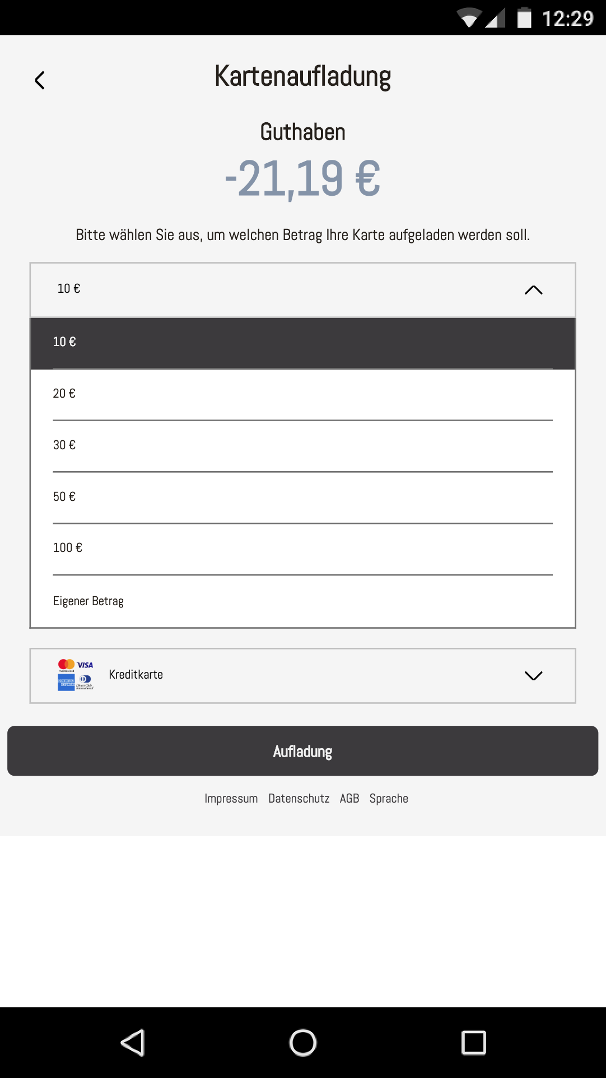Click the credit card logos icon
The image size is (606, 1078).
pos(76,675)
